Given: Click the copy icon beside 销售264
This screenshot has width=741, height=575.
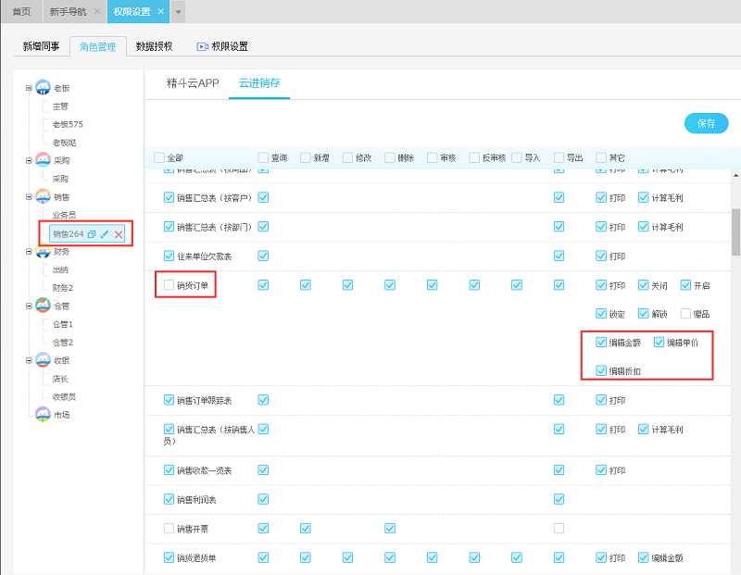Looking at the screenshot, I should coord(92,234).
